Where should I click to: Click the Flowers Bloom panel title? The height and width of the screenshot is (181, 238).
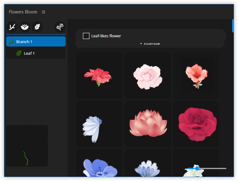pos(23,12)
